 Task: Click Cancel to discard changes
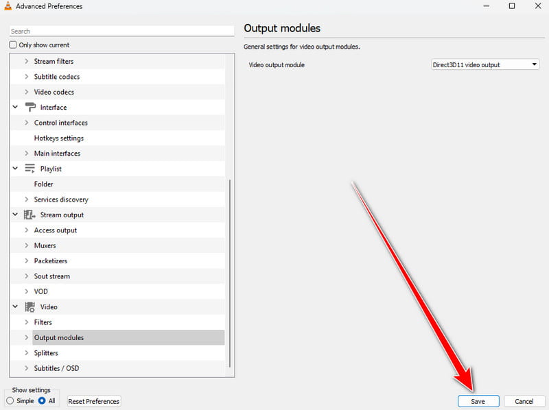point(524,401)
